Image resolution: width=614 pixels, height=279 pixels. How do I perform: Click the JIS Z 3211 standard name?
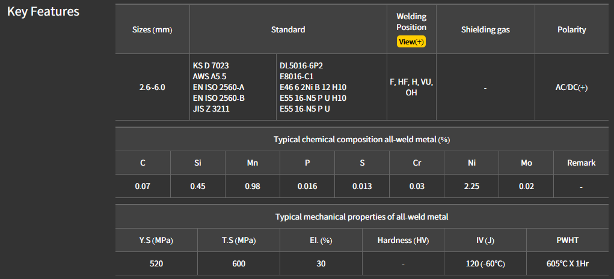(212, 109)
